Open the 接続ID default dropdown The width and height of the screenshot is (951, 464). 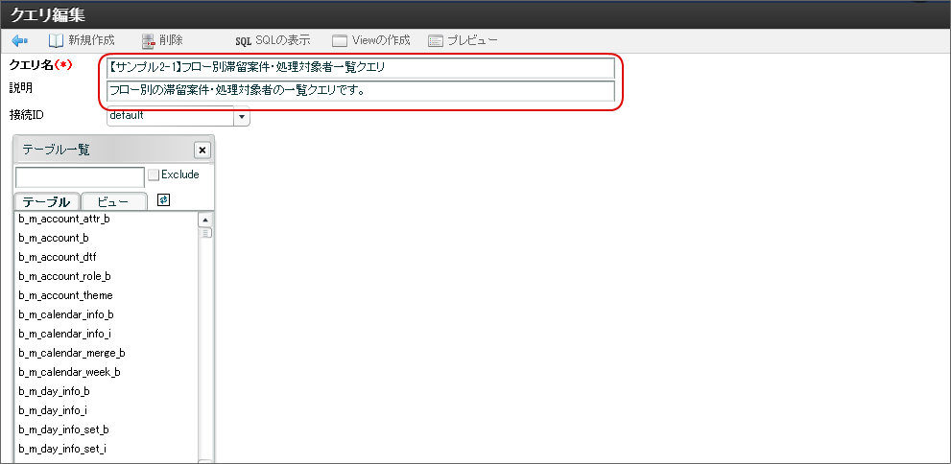tap(242, 116)
